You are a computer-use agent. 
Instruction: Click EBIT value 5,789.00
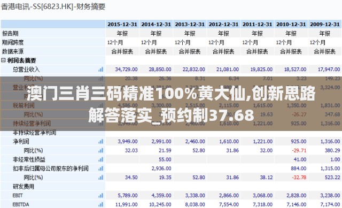tap(128, 196)
